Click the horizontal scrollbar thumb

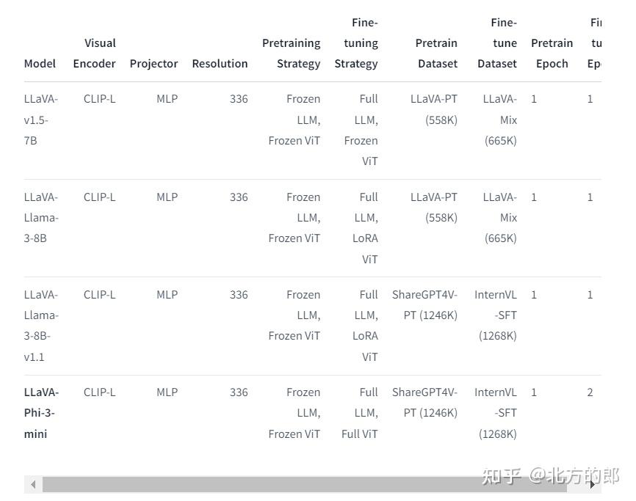click(304, 484)
